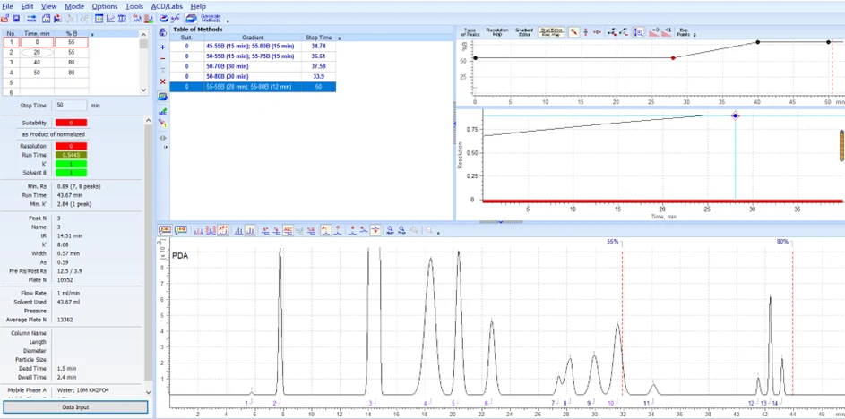Select the gradient table cell with time 28
The image size is (845, 419).
coord(37,53)
